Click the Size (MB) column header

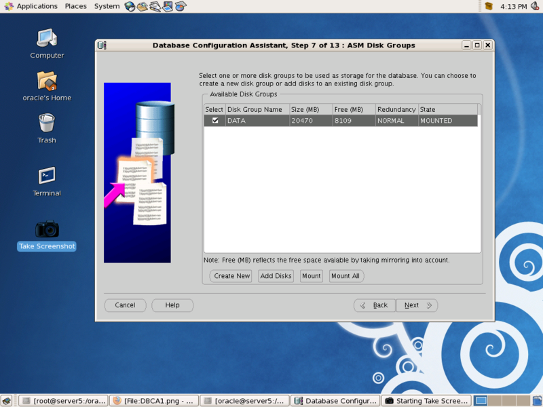click(x=311, y=109)
